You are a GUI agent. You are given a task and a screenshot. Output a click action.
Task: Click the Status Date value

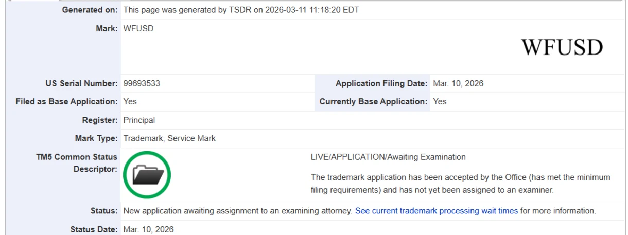tap(148, 229)
